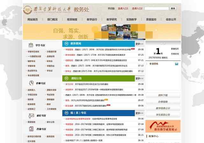Click the 学生专区 people icon
This screenshot has width=204, height=143.
[x=31, y=45]
